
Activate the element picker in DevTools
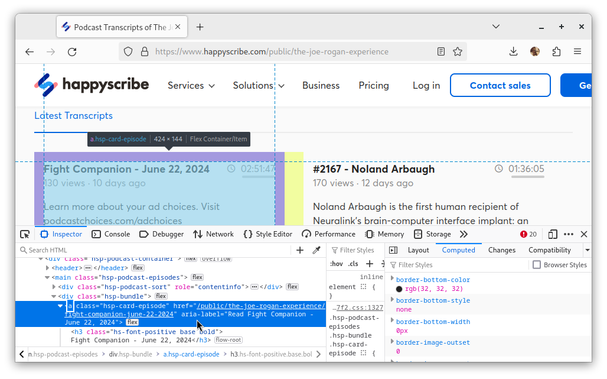(25, 234)
